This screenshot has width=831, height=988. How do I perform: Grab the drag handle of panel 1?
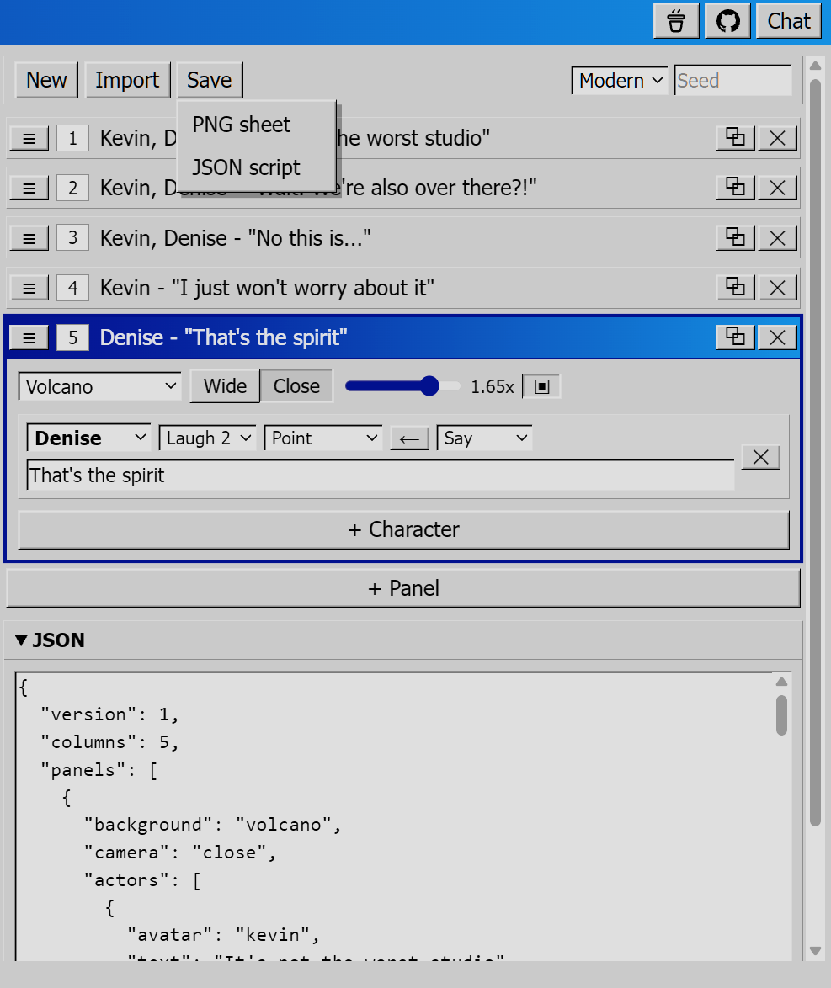point(29,138)
